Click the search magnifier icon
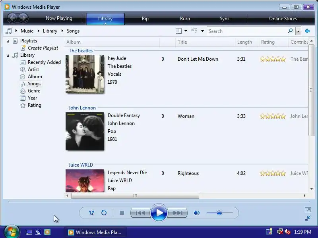This screenshot has height=238, width=318. tap(291, 31)
